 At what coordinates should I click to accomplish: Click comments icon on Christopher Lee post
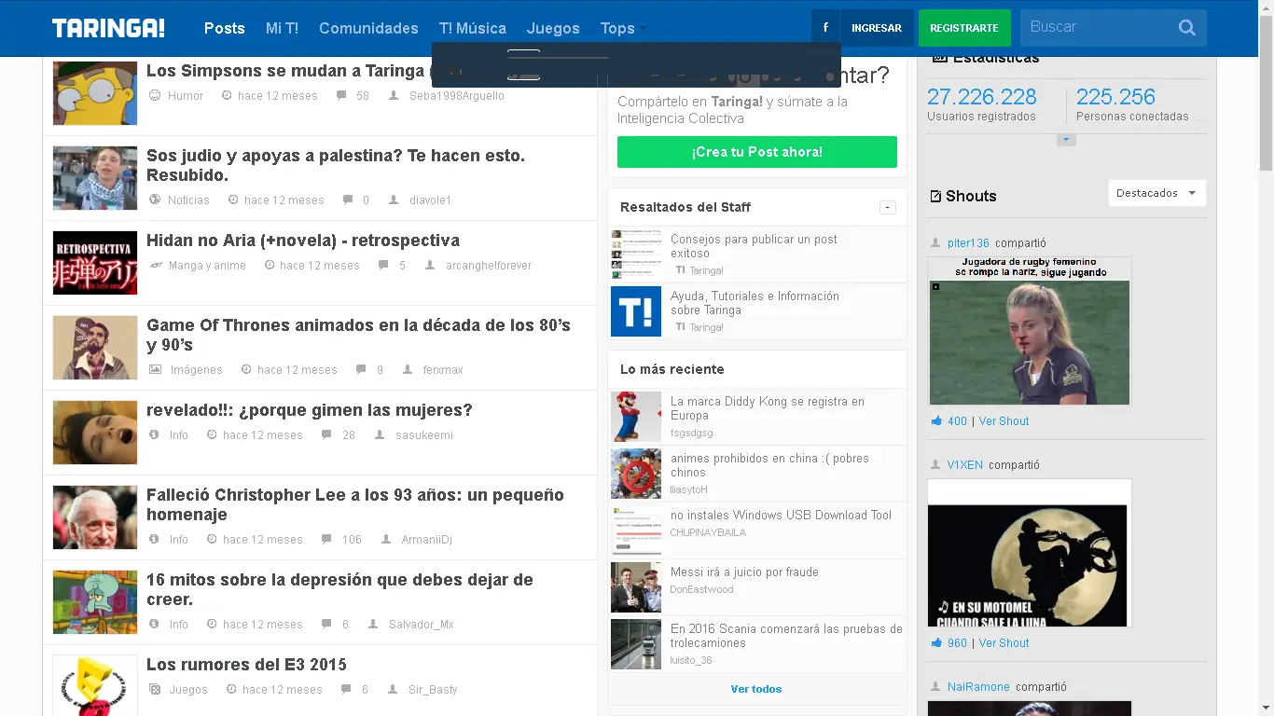click(327, 539)
